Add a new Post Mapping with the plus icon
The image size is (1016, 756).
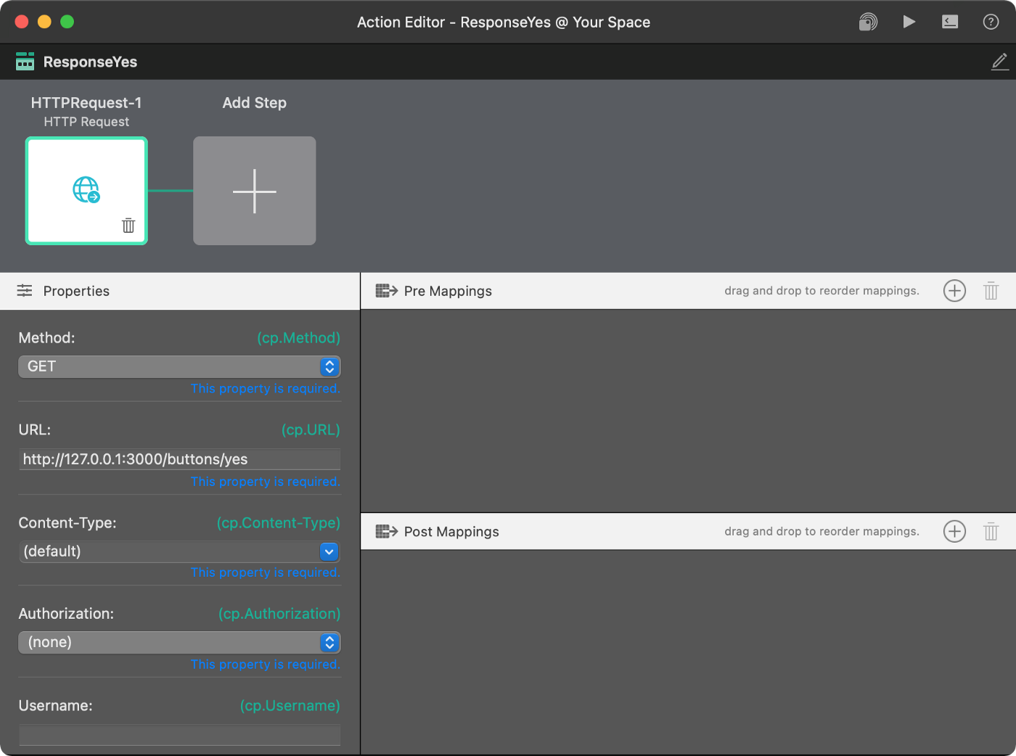point(954,531)
